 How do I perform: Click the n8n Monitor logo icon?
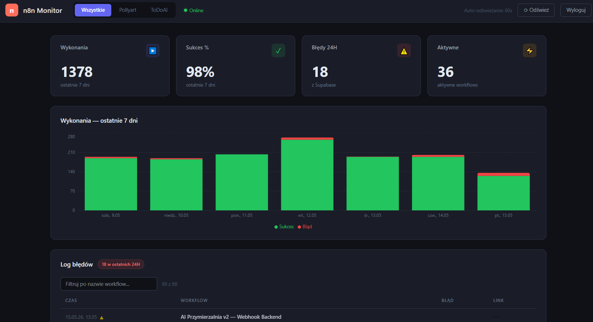tap(12, 10)
